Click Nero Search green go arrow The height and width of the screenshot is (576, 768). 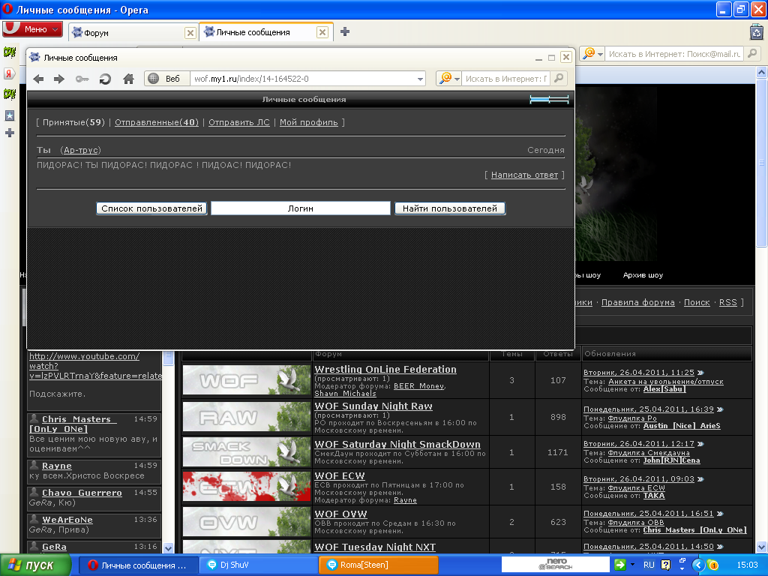(x=619, y=565)
